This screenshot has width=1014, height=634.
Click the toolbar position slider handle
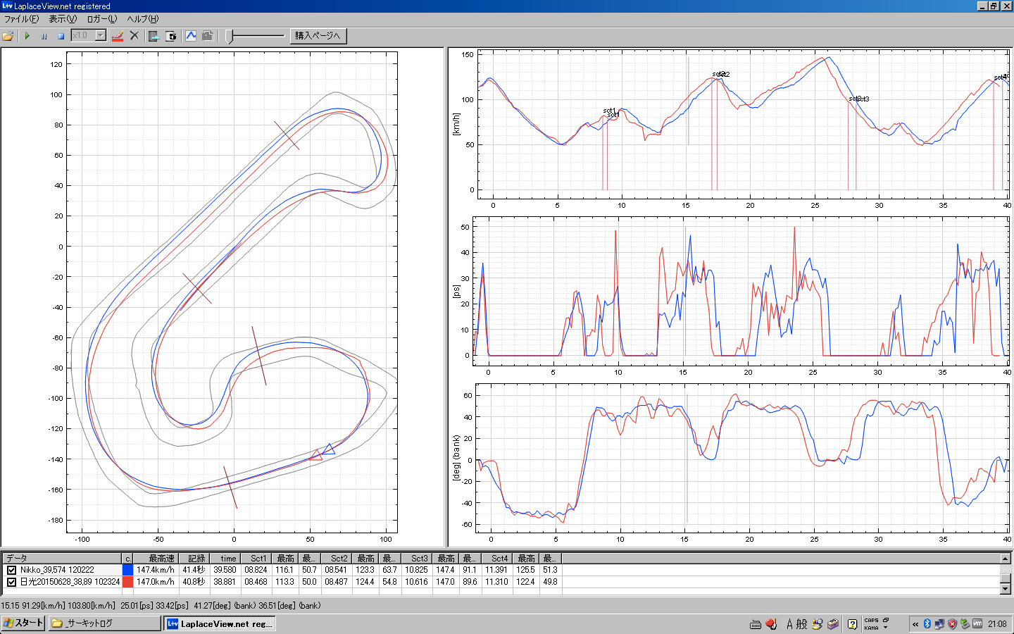(x=230, y=36)
